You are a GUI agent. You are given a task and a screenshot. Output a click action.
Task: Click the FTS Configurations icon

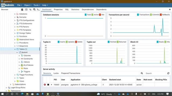click(x=17, y=20)
